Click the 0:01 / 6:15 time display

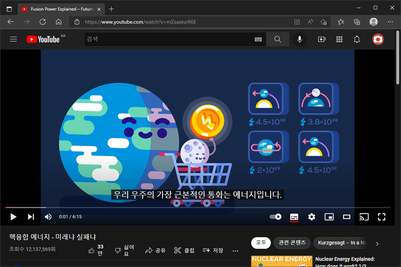click(70, 217)
